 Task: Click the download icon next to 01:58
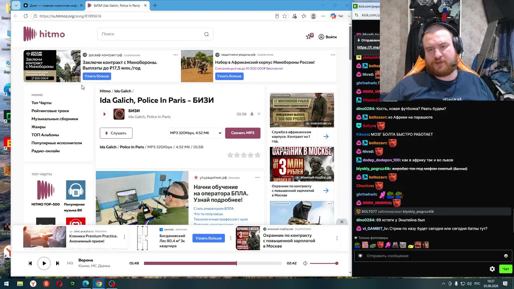[x=252, y=114]
